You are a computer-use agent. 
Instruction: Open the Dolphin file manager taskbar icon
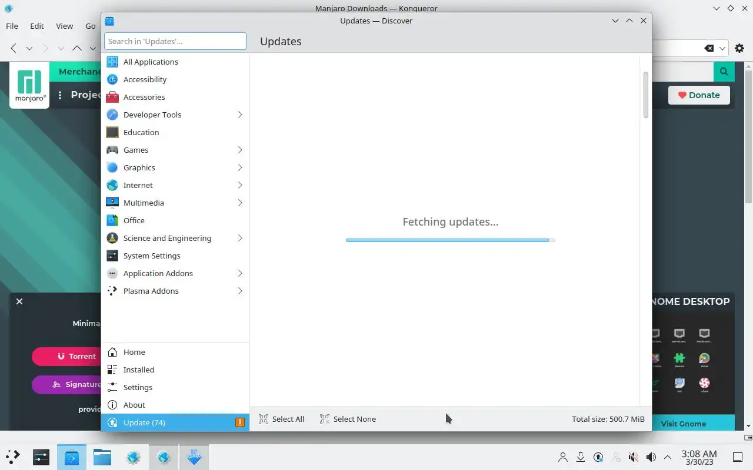click(x=102, y=457)
